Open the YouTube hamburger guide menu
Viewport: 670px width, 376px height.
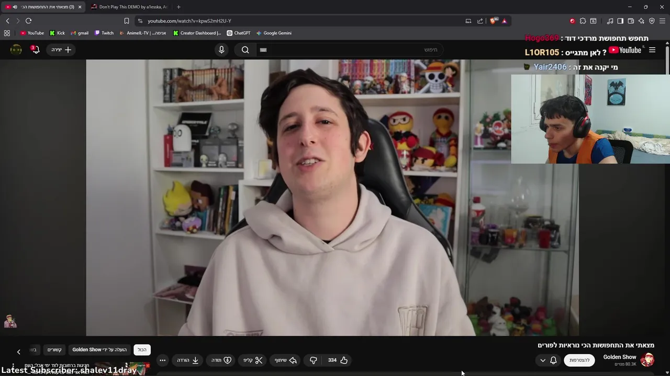coord(652,50)
